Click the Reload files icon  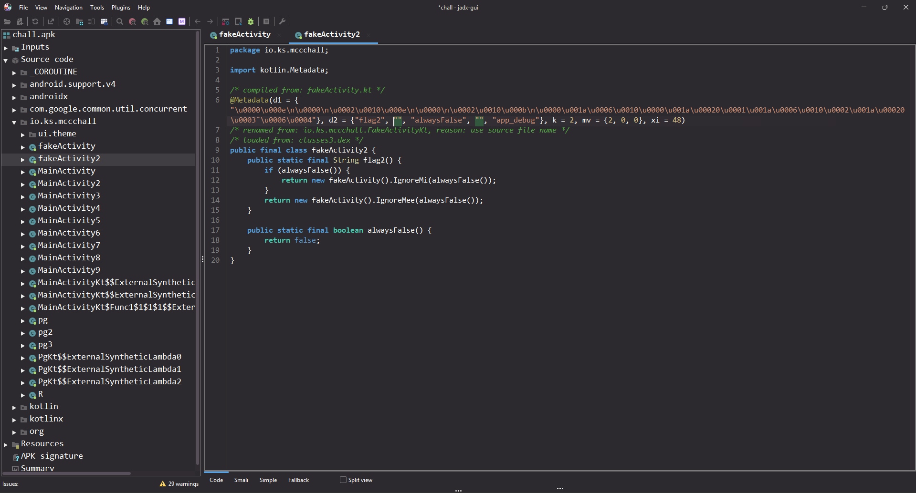pyautogui.click(x=35, y=21)
